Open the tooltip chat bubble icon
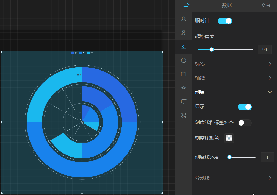Viewport: 277px width, 195px height. click(184, 101)
